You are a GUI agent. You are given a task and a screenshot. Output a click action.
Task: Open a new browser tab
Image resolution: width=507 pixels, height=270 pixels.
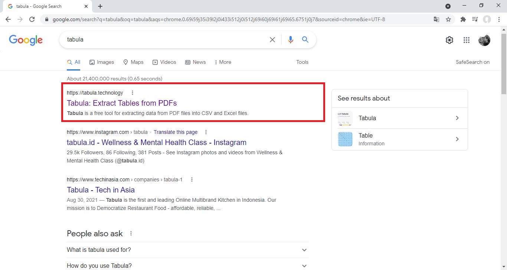pos(100,6)
